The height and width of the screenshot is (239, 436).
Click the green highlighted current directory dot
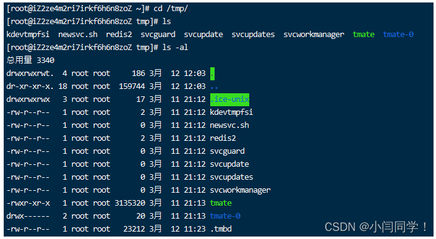213,73
